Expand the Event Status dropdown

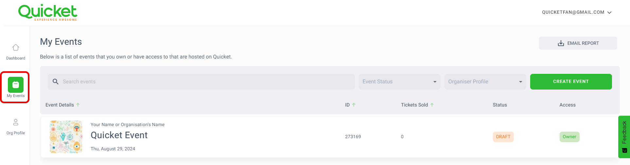[x=399, y=82]
